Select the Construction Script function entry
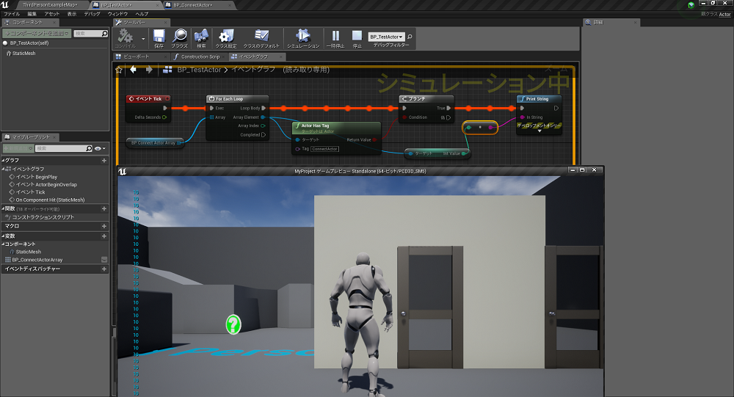The image size is (734, 397). tap(40, 217)
